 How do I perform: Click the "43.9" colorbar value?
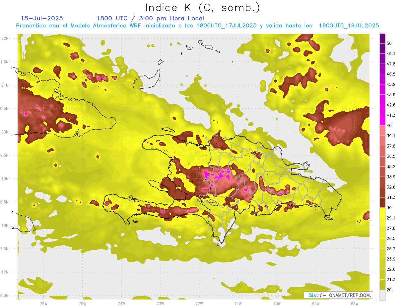coord(391,95)
